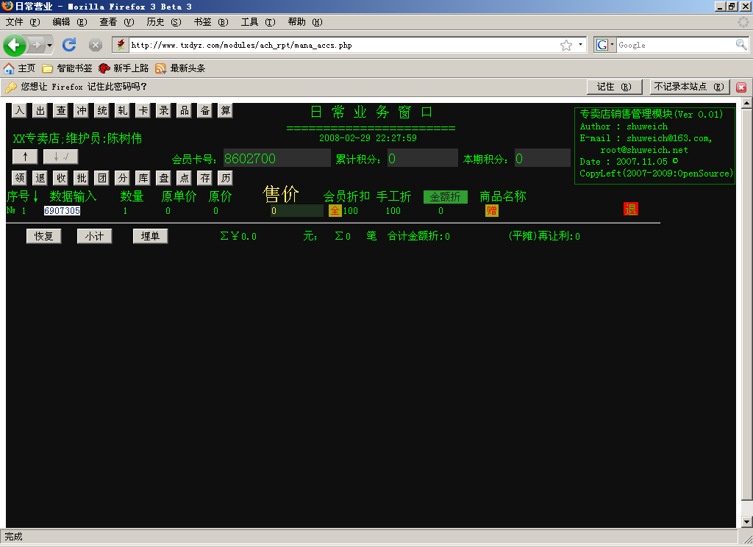The image size is (753, 547).
Task: Click the 录 button
Action: pos(164,110)
